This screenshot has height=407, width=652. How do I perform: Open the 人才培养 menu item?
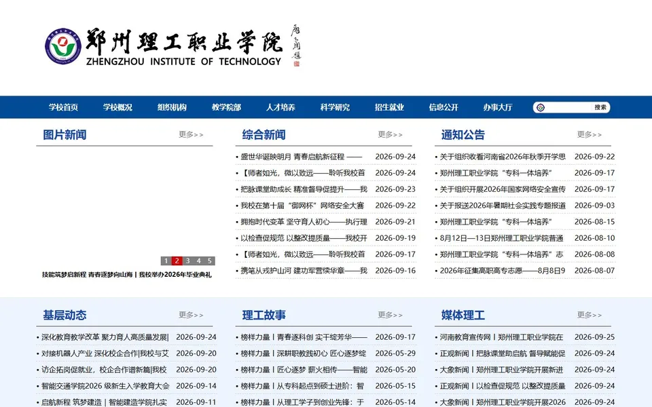point(280,107)
